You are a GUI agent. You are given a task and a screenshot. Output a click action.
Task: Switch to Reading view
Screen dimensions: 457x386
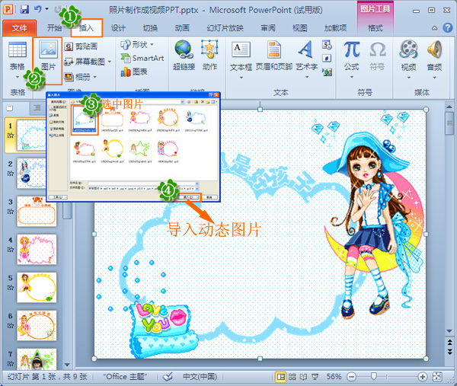(303, 377)
